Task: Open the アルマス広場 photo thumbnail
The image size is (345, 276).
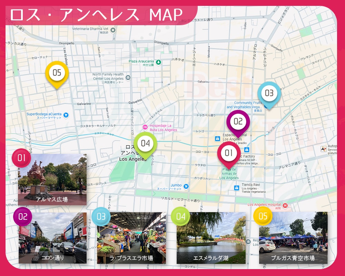Action: pyautogui.click(x=52, y=180)
